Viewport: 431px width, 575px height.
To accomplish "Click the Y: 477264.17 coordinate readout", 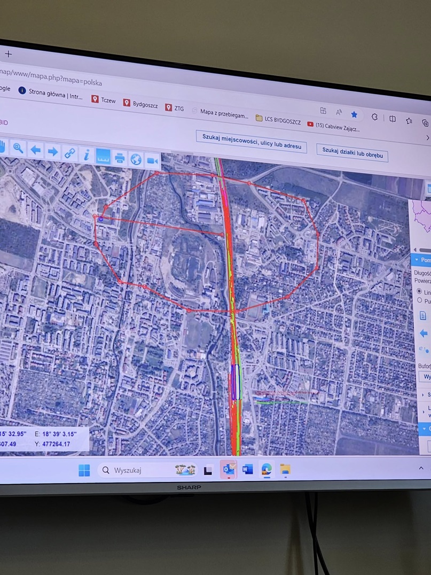I will (52, 444).
